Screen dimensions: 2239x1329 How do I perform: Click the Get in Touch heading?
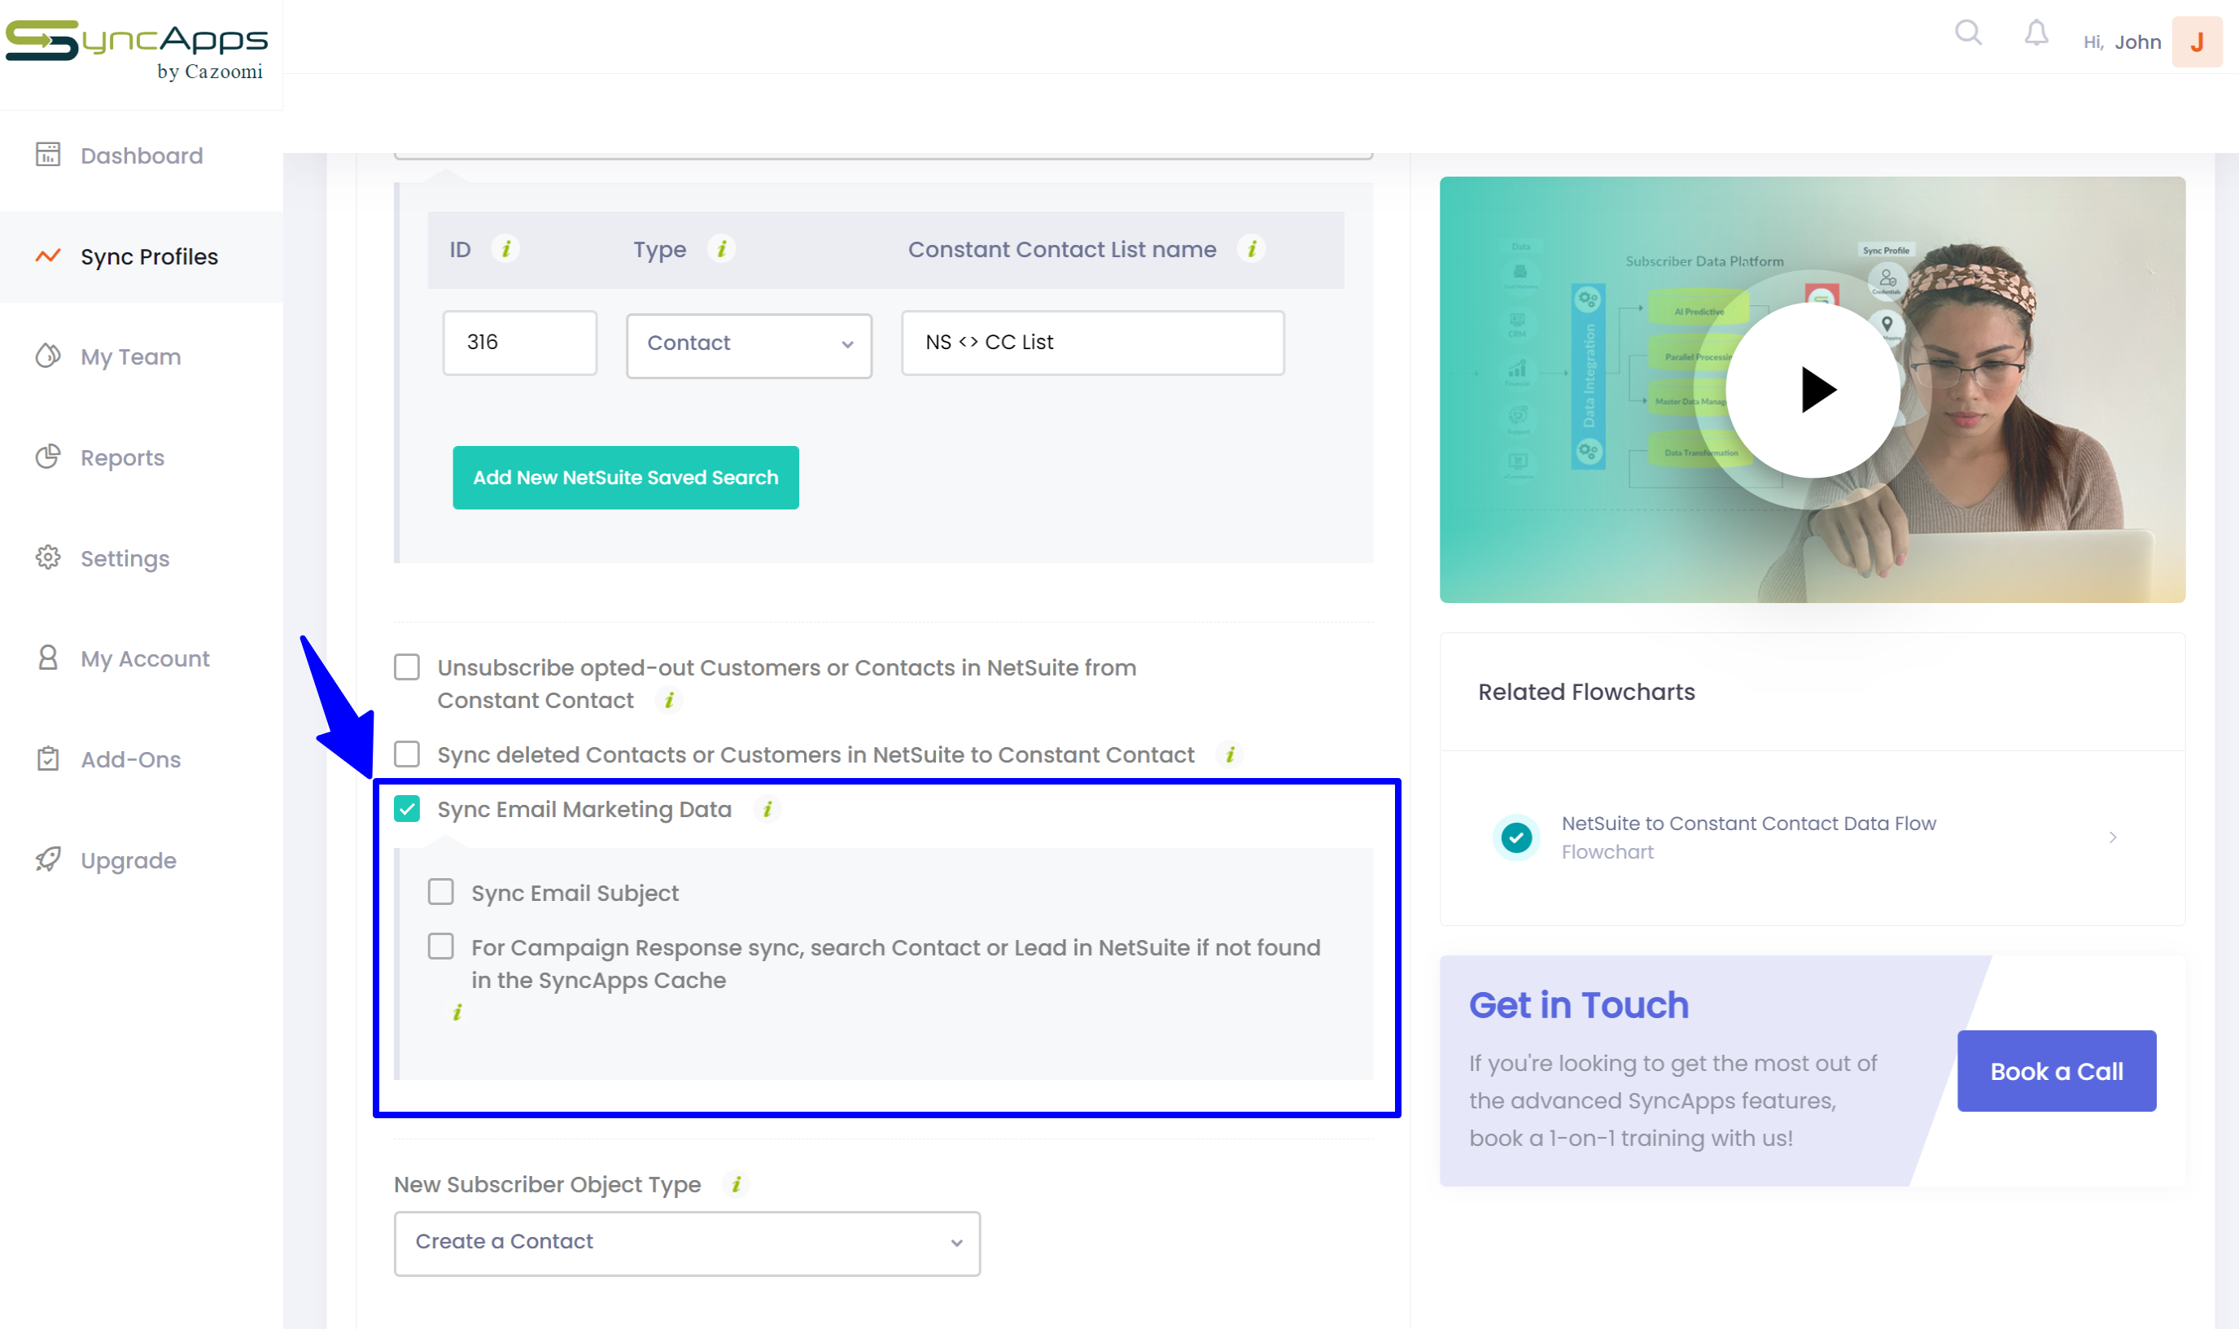pos(1579,1005)
